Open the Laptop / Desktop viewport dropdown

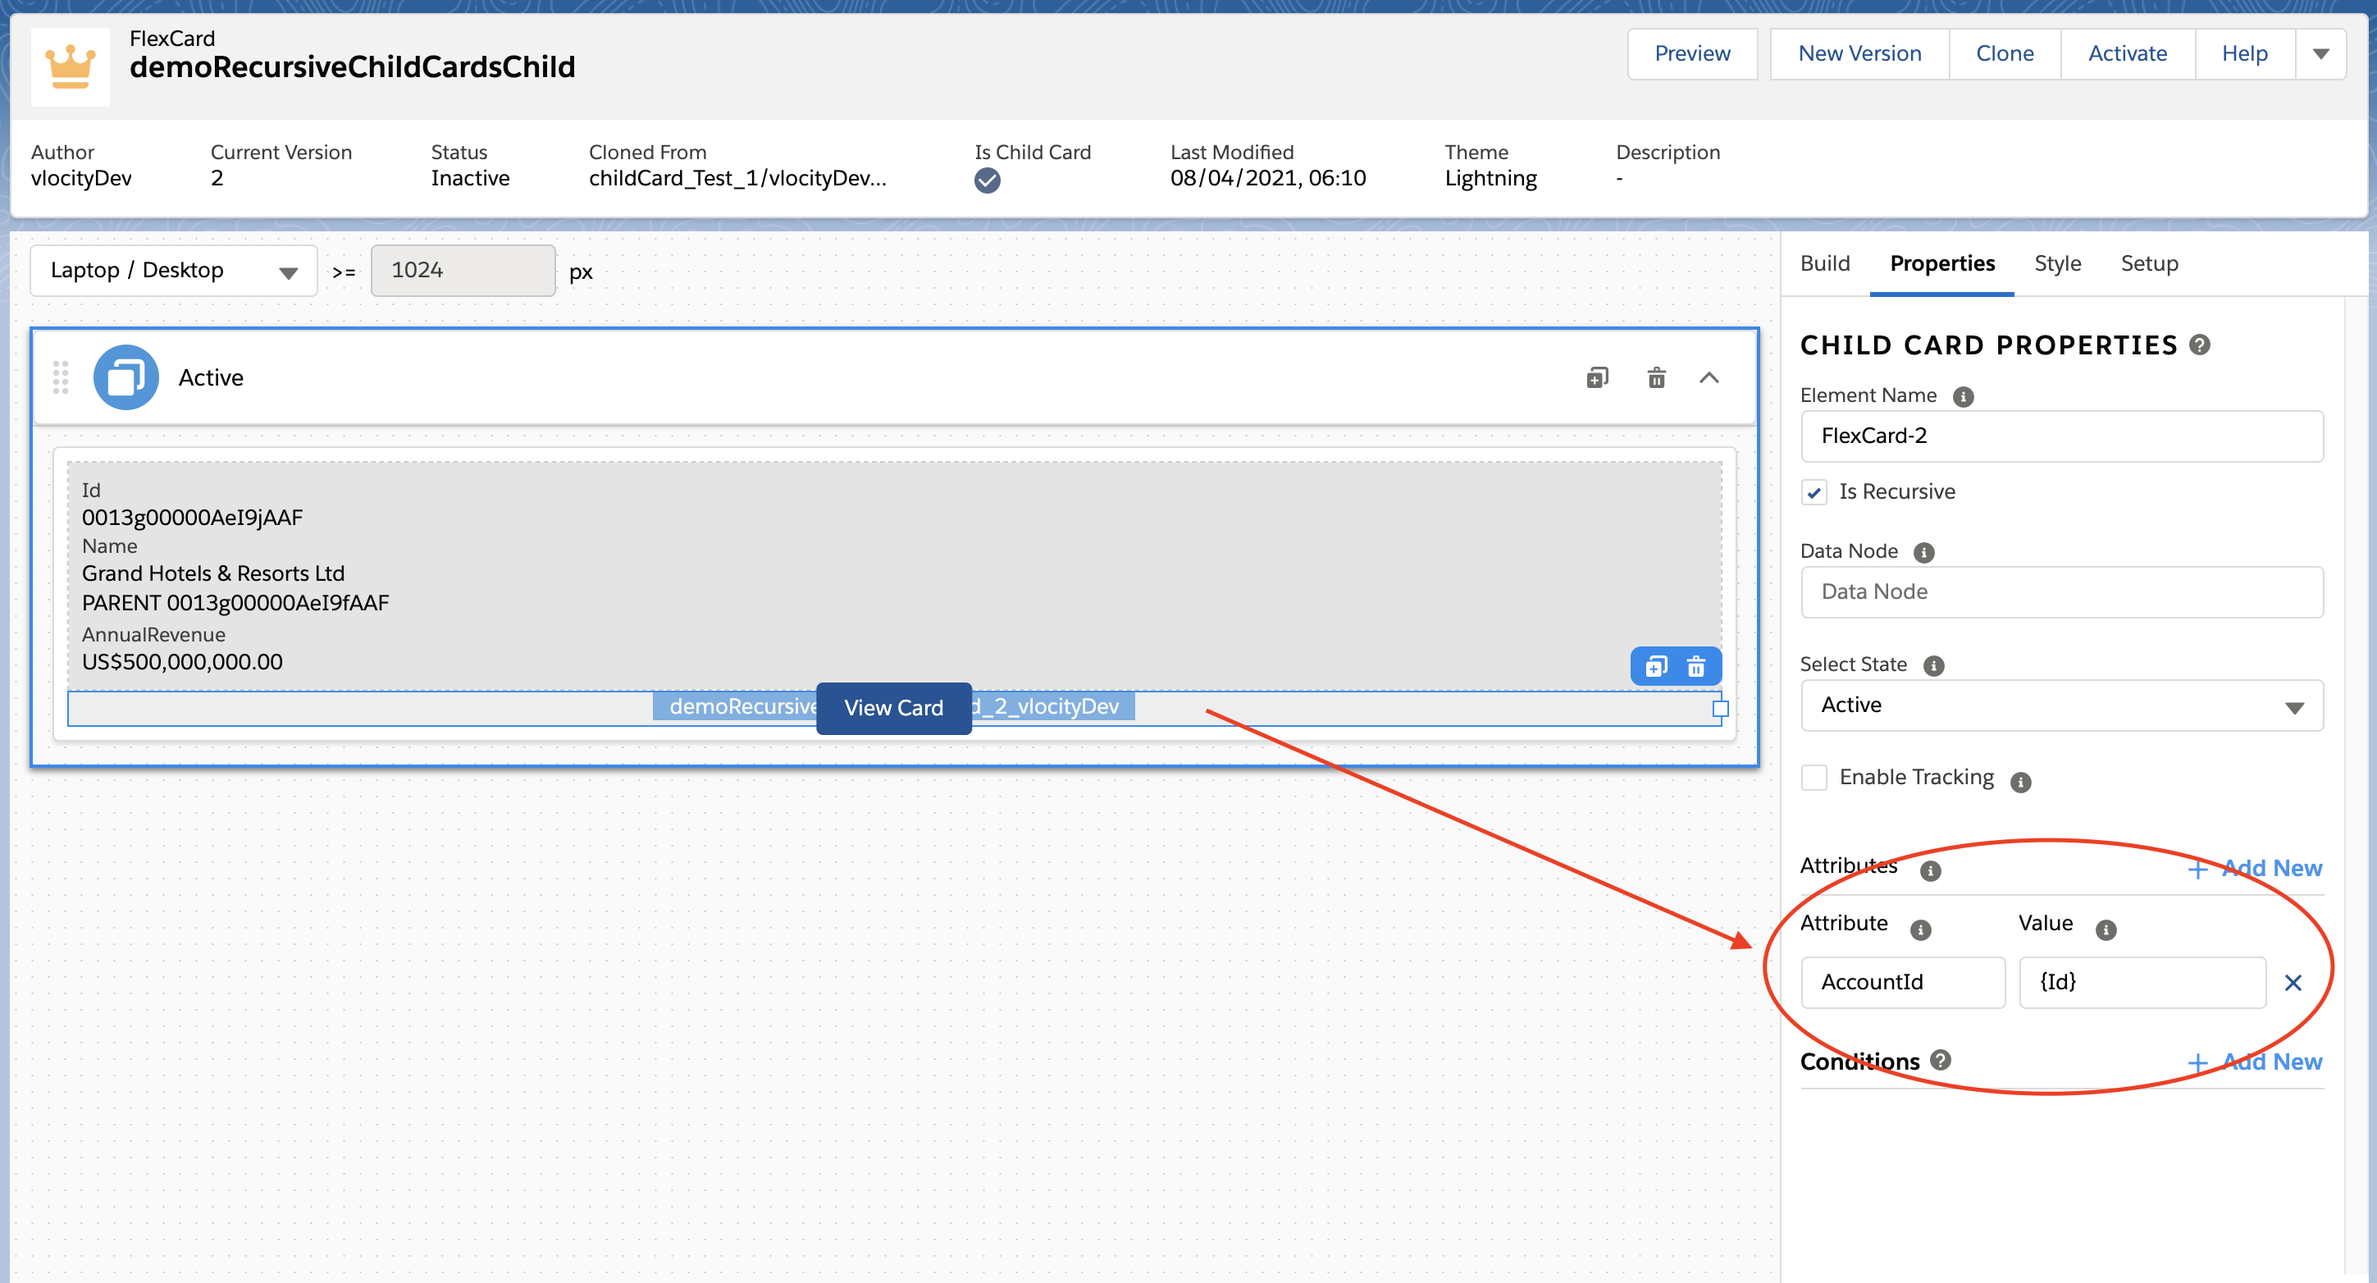coord(175,271)
